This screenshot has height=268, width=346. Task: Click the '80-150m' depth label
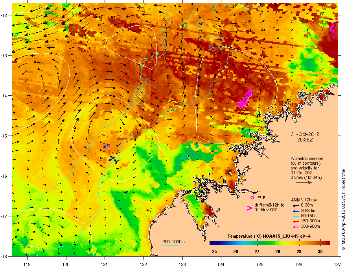(309, 216)
